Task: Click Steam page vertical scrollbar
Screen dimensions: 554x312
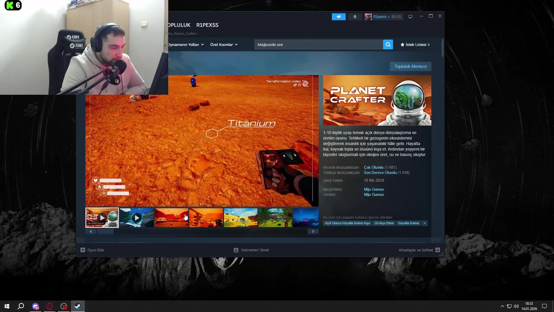Action: (x=442, y=48)
